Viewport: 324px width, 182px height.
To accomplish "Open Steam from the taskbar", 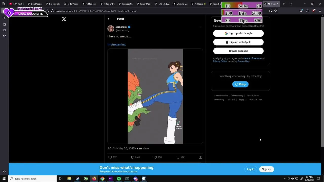I will click(77, 179).
